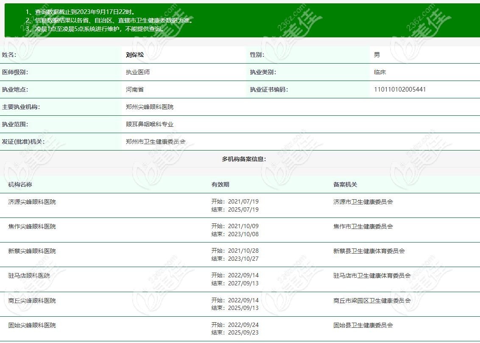Select end date 2025/09/13
480x343 pixels.
(x=243, y=308)
